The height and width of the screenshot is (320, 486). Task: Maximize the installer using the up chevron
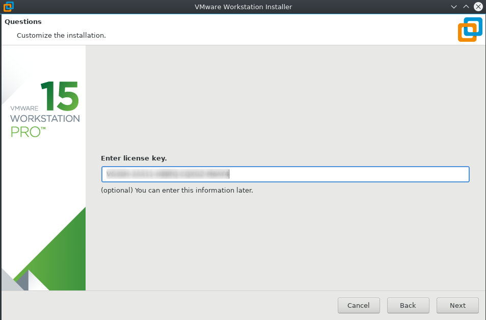click(466, 7)
